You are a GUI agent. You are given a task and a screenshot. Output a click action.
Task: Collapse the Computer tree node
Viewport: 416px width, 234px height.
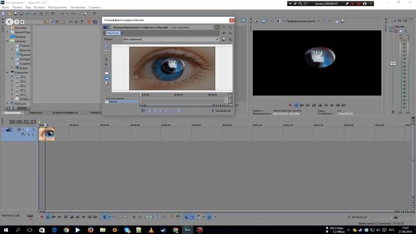7,72
